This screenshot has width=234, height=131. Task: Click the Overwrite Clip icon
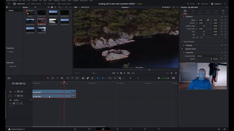click(72, 78)
